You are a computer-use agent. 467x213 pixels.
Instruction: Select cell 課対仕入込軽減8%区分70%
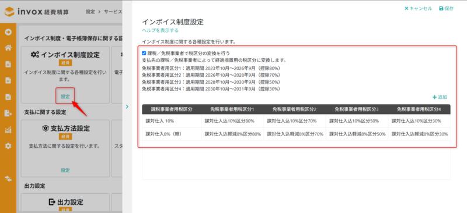[x=294, y=134]
